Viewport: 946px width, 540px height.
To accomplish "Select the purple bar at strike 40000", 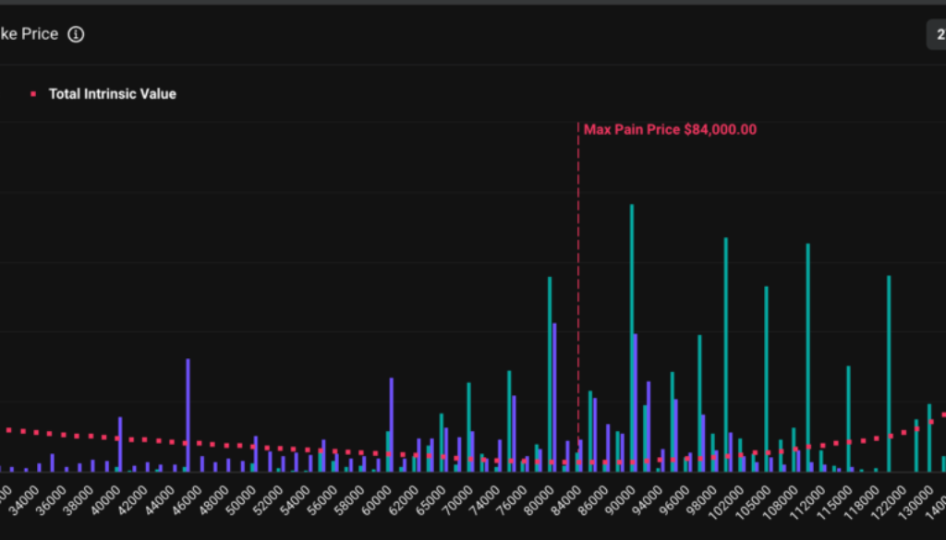I will 120,444.
